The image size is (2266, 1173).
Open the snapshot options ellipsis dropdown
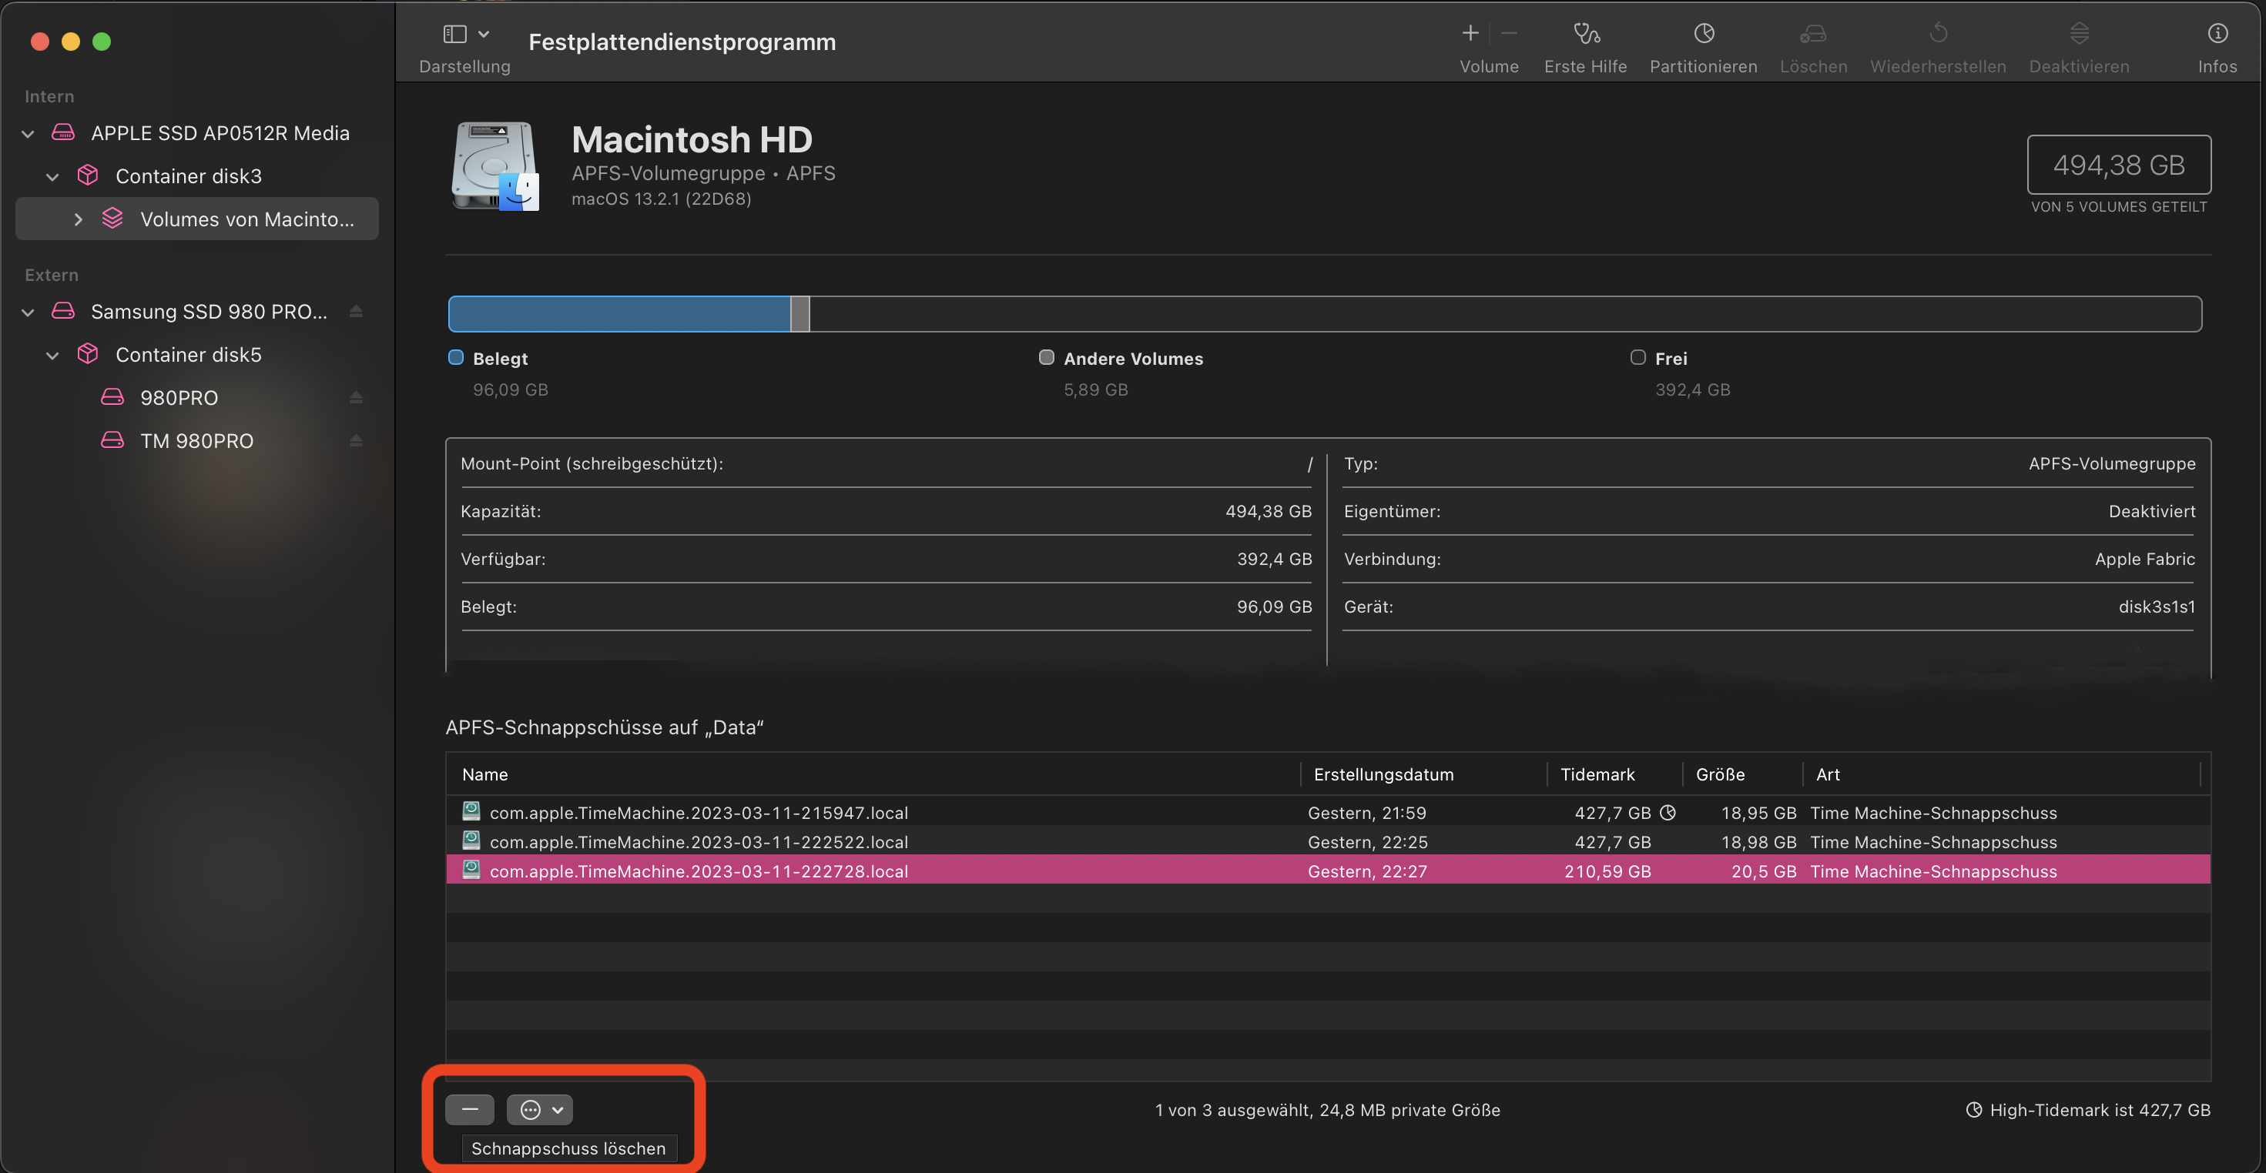point(539,1109)
